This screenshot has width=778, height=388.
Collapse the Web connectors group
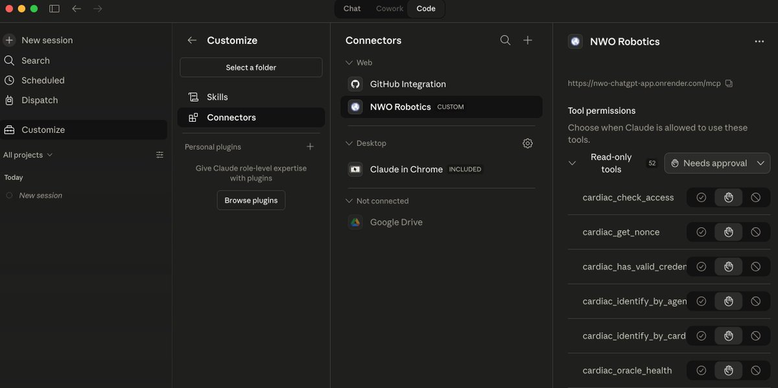(x=349, y=63)
